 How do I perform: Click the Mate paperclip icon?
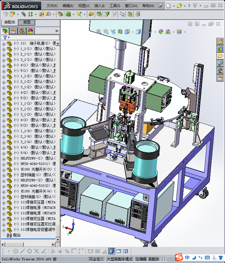pos(23,14)
